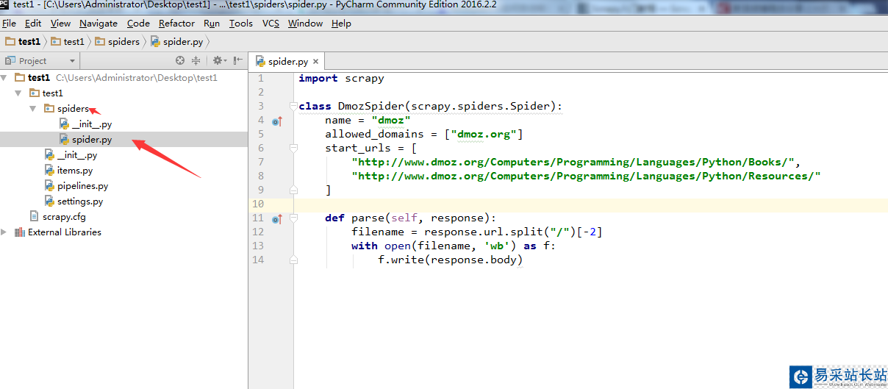This screenshot has height=389, width=888.
Task: Fold the start_urls list at line 6
Action: [x=293, y=148]
